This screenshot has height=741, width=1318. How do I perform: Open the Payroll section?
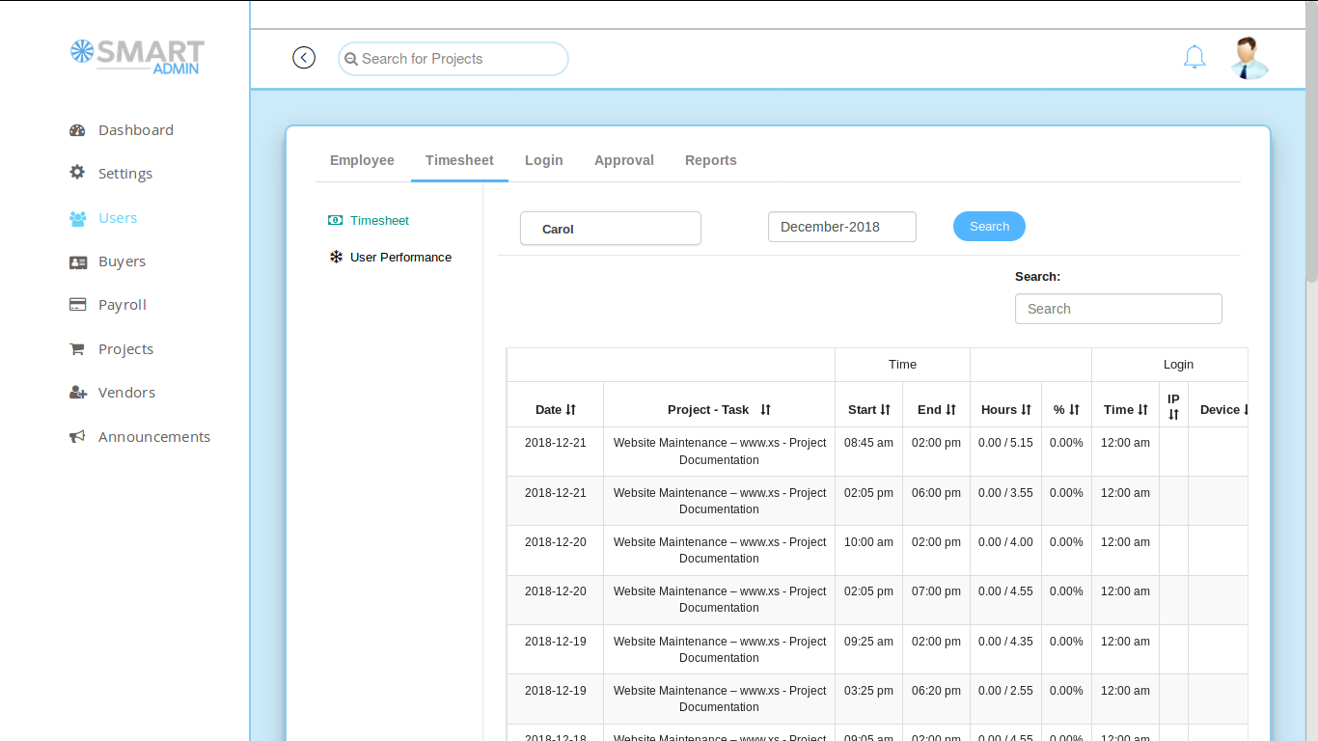click(123, 304)
